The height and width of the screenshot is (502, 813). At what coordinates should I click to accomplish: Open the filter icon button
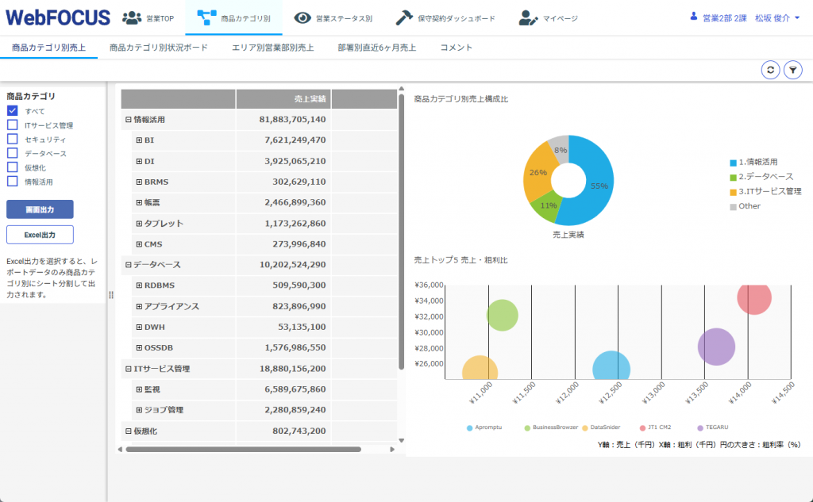(x=792, y=71)
